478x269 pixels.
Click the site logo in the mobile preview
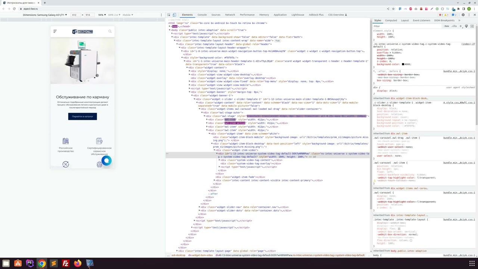click(x=83, y=32)
